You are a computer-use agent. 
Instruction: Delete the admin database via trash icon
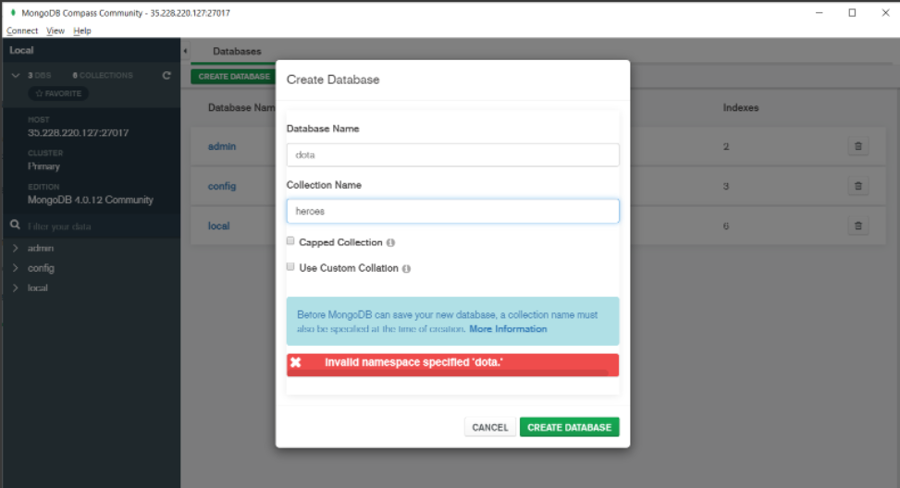click(x=858, y=146)
